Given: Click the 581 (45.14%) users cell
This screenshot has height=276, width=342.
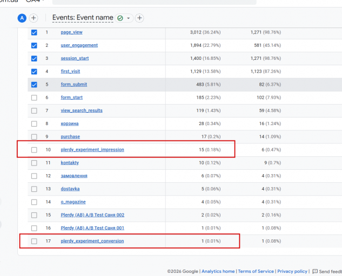Looking at the screenshot, I should [267, 45].
